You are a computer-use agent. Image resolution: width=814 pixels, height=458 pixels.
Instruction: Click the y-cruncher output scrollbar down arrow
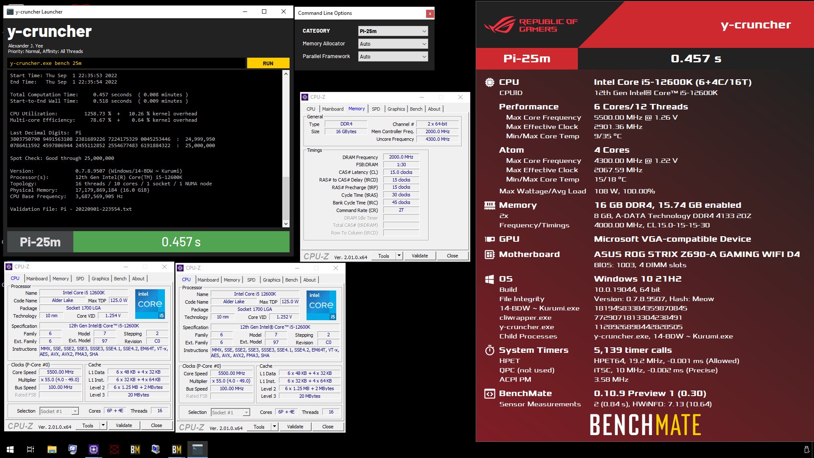tap(286, 224)
